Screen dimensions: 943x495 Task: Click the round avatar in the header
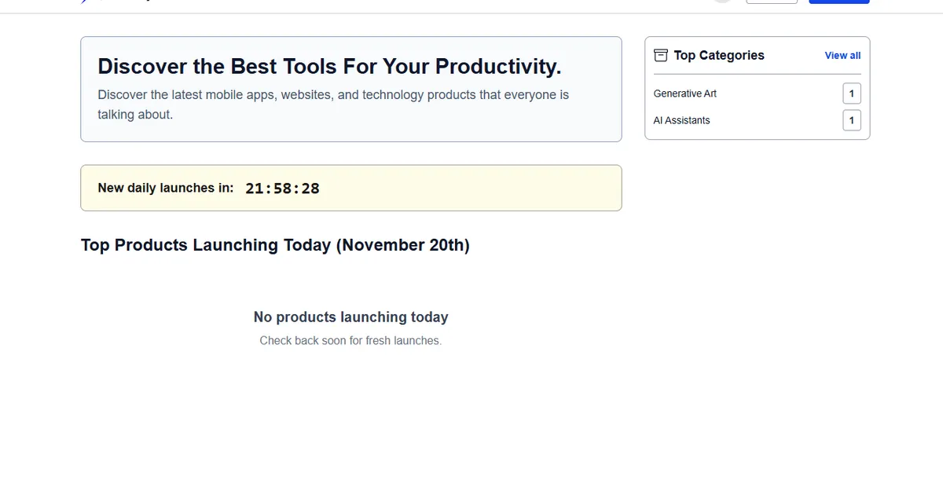[x=722, y=1]
